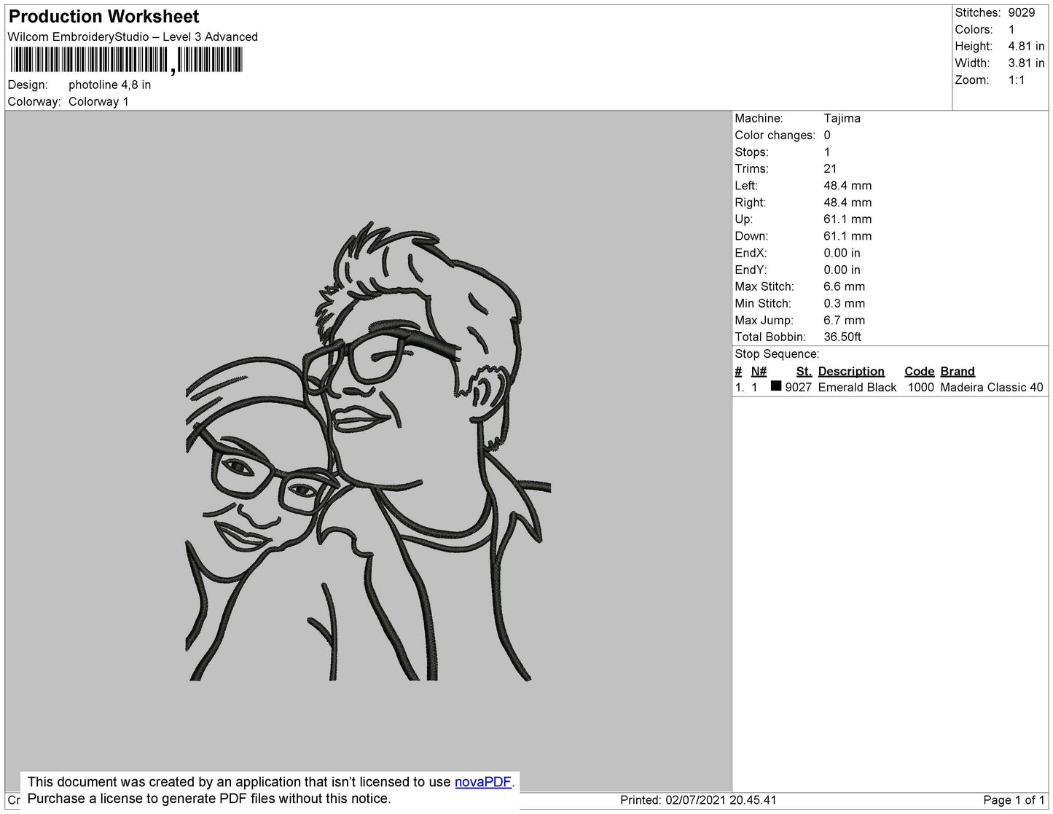Image resolution: width=1053 pixels, height=814 pixels.
Task: Click the 'Madeira Classic 40' brand entry
Action: tap(992, 387)
